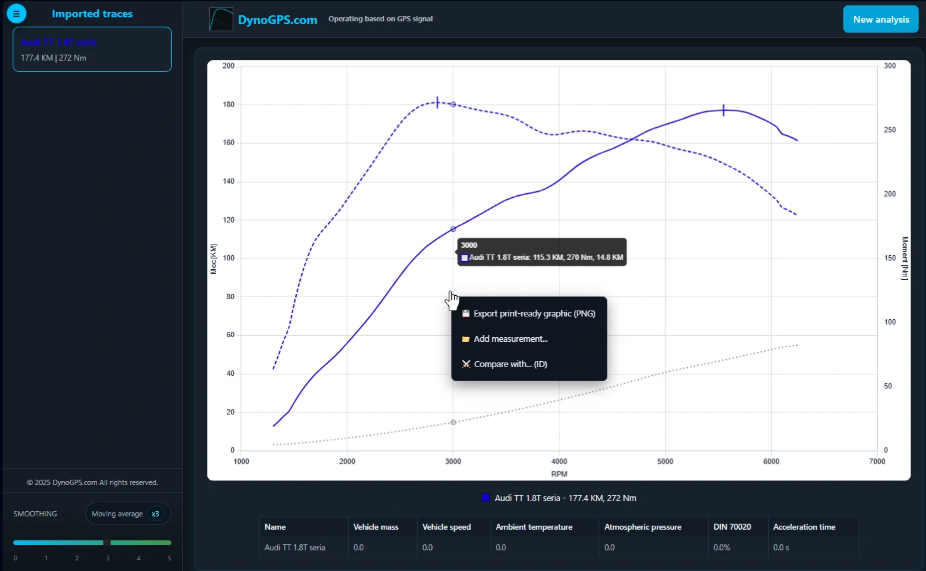Click the peak torque tick on dashed curve
Image resolution: width=926 pixels, height=571 pixels.
coord(437,102)
